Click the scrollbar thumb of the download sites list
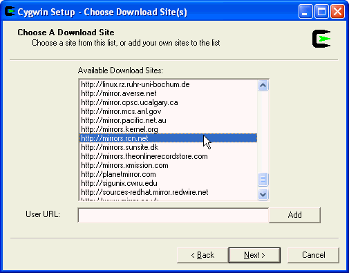The height and width of the screenshot is (273, 349). (263, 179)
